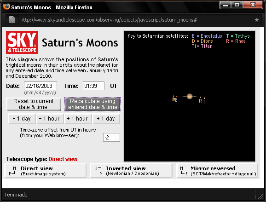Click the page icon beside the URL
Screen dimensions: 266x202
pos(12,20)
